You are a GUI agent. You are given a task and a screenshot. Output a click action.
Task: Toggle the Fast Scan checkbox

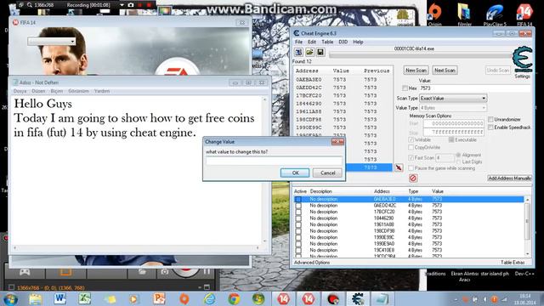411,157
